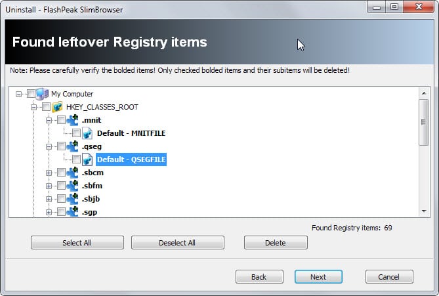Image resolution: width=439 pixels, height=296 pixels.
Task: Tick the Default - MNITFILE checkbox
Action: point(76,133)
